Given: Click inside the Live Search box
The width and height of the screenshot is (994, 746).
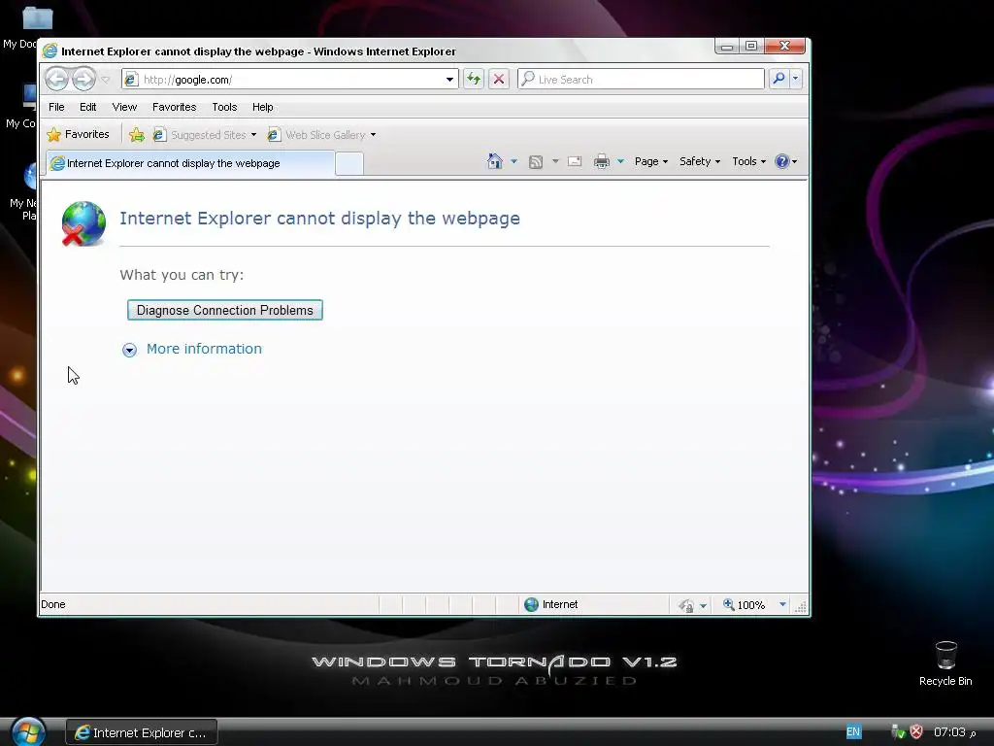Looking at the screenshot, I should click(x=641, y=80).
